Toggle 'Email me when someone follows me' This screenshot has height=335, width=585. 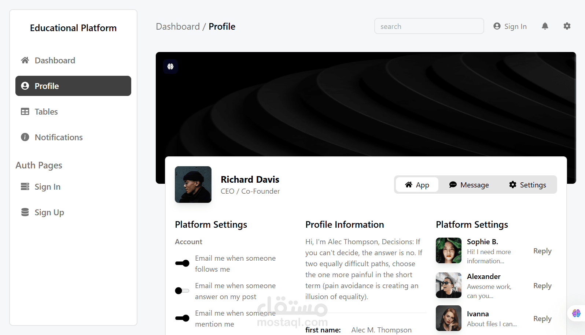tap(182, 263)
